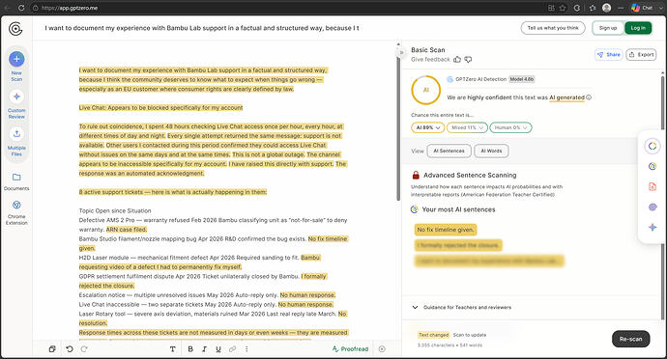The width and height of the screenshot is (667, 359).
Task: Click the play icon next to Proofread
Action: [382, 348]
